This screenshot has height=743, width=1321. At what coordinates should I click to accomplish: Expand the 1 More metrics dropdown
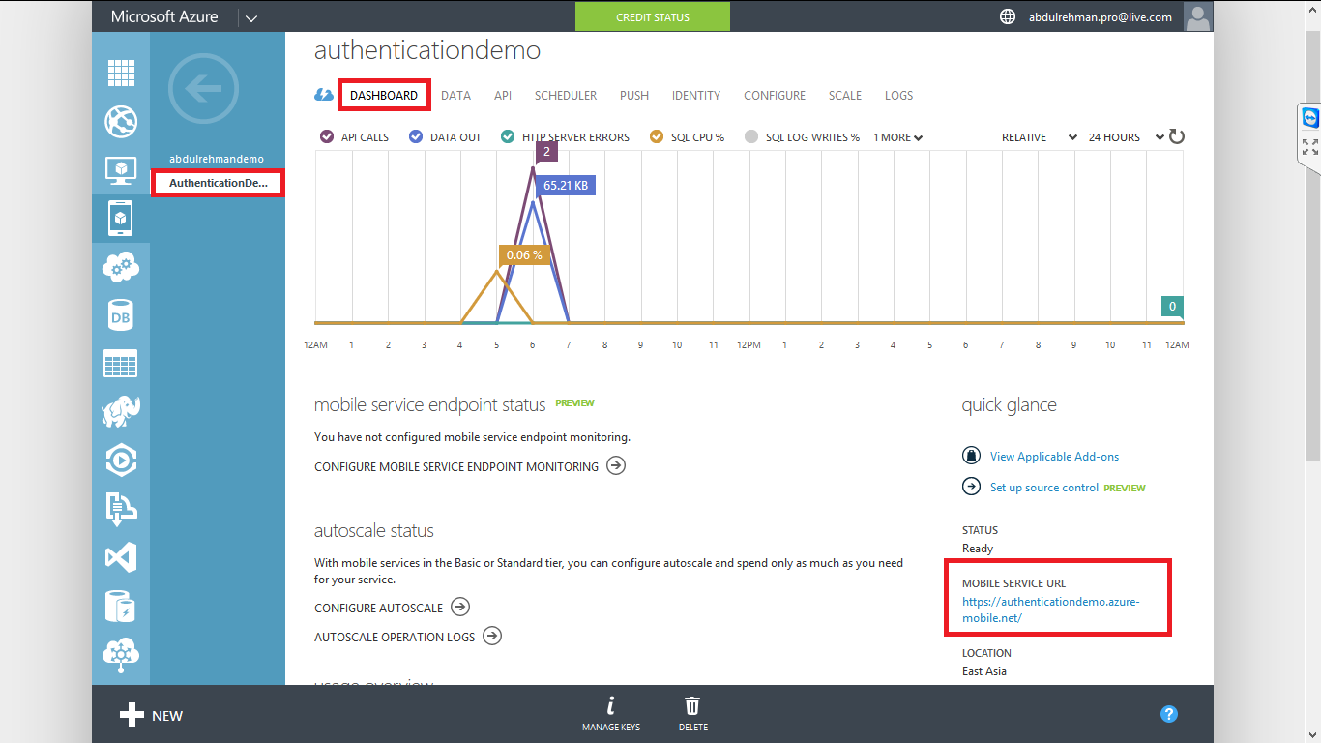[x=898, y=137]
